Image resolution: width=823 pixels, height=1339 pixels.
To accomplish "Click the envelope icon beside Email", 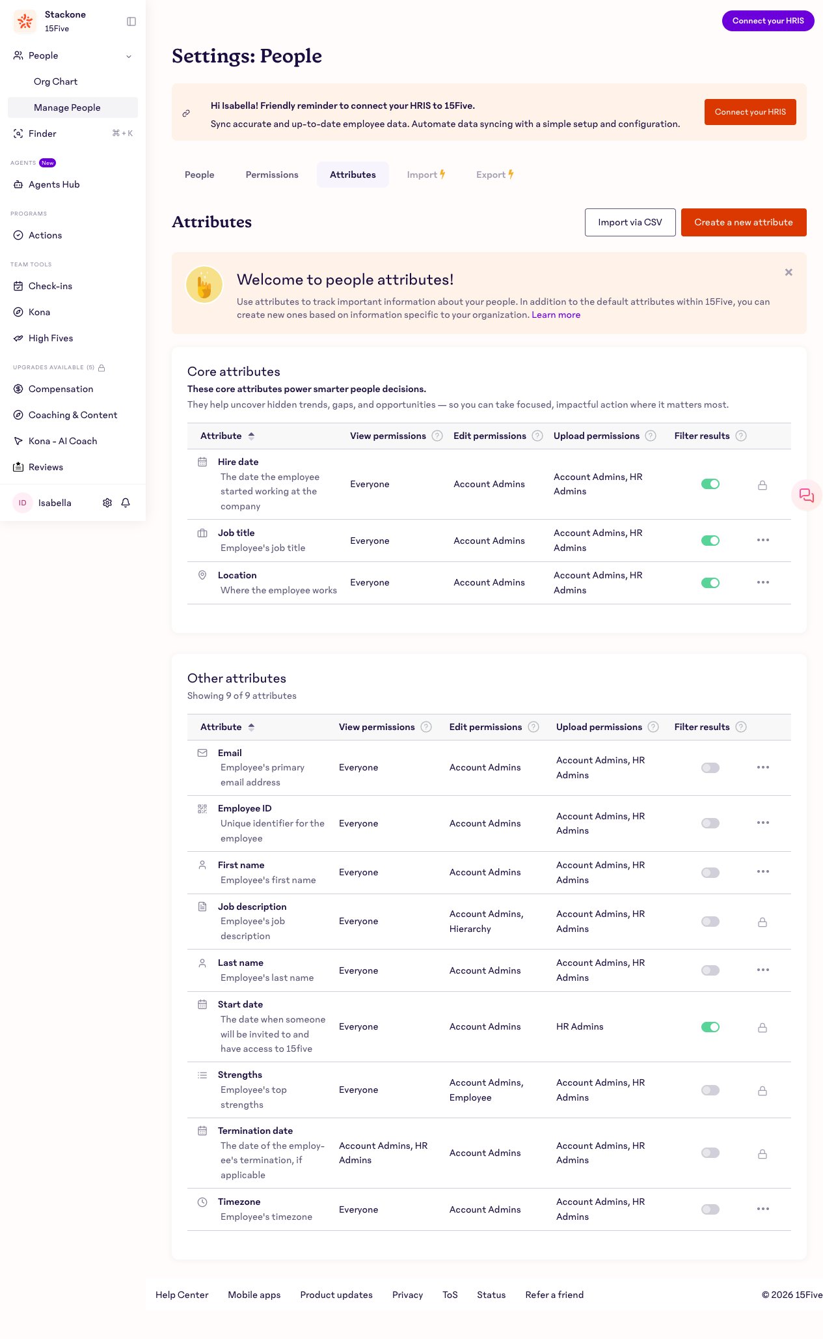I will coord(202,753).
